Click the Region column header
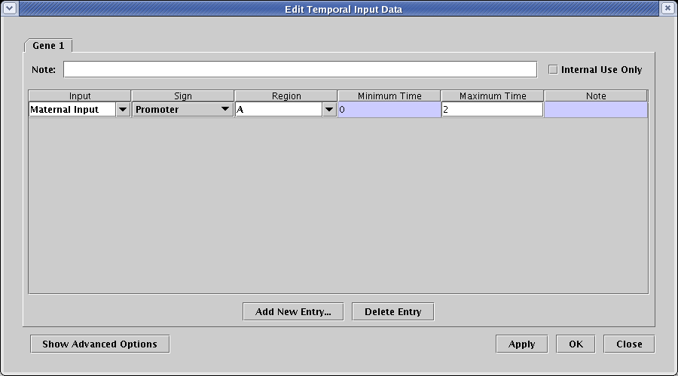Image resolution: width=678 pixels, height=376 pixels. 286,96
